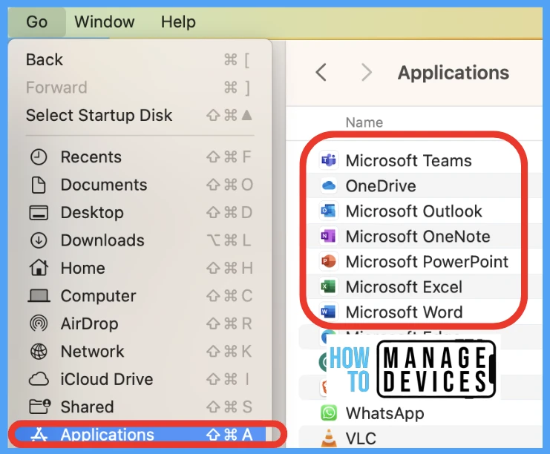Sort by the Name column header
This screenshot has height=454, width=550.
tap(364, 122)
